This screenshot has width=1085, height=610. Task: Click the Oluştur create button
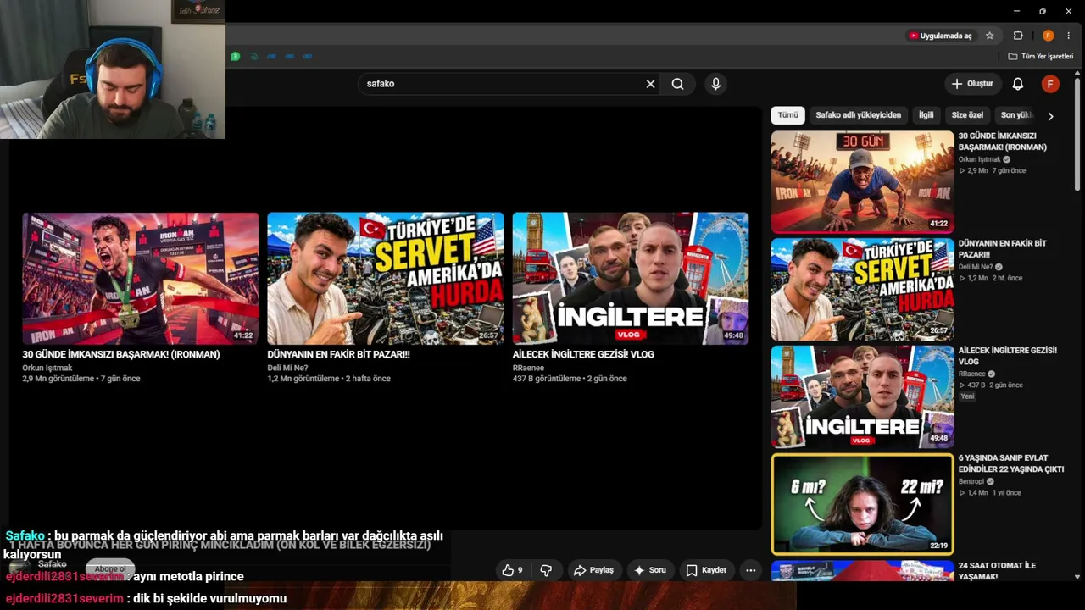971,84
